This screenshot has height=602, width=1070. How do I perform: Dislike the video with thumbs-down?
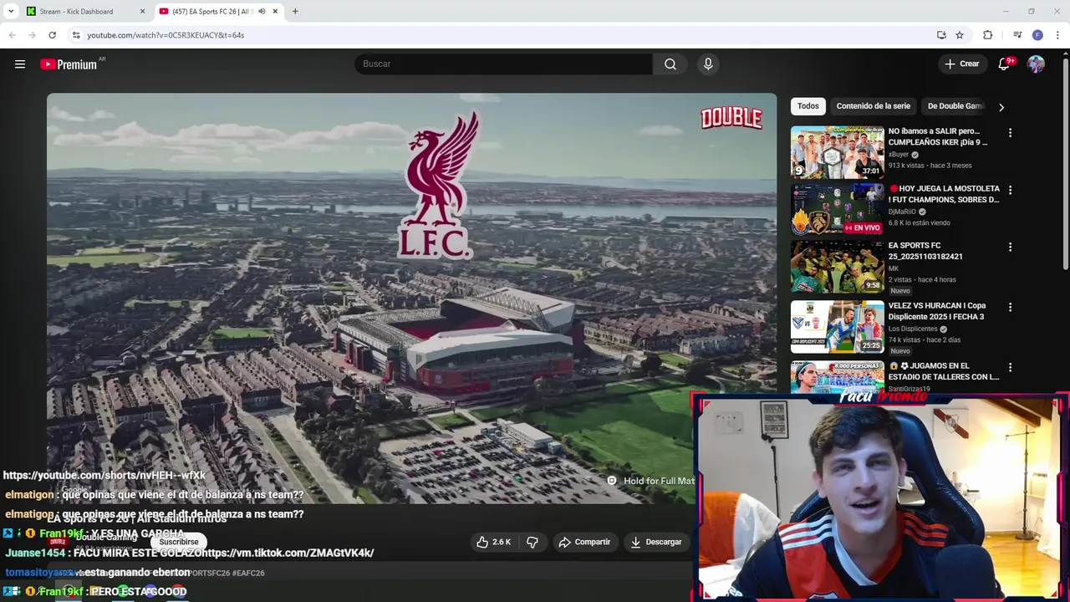pyautogui.click(x=532, y=542)
